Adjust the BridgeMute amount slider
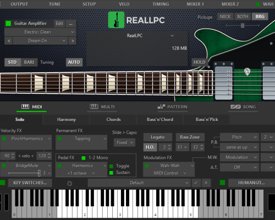 click(x=24, y=173)
